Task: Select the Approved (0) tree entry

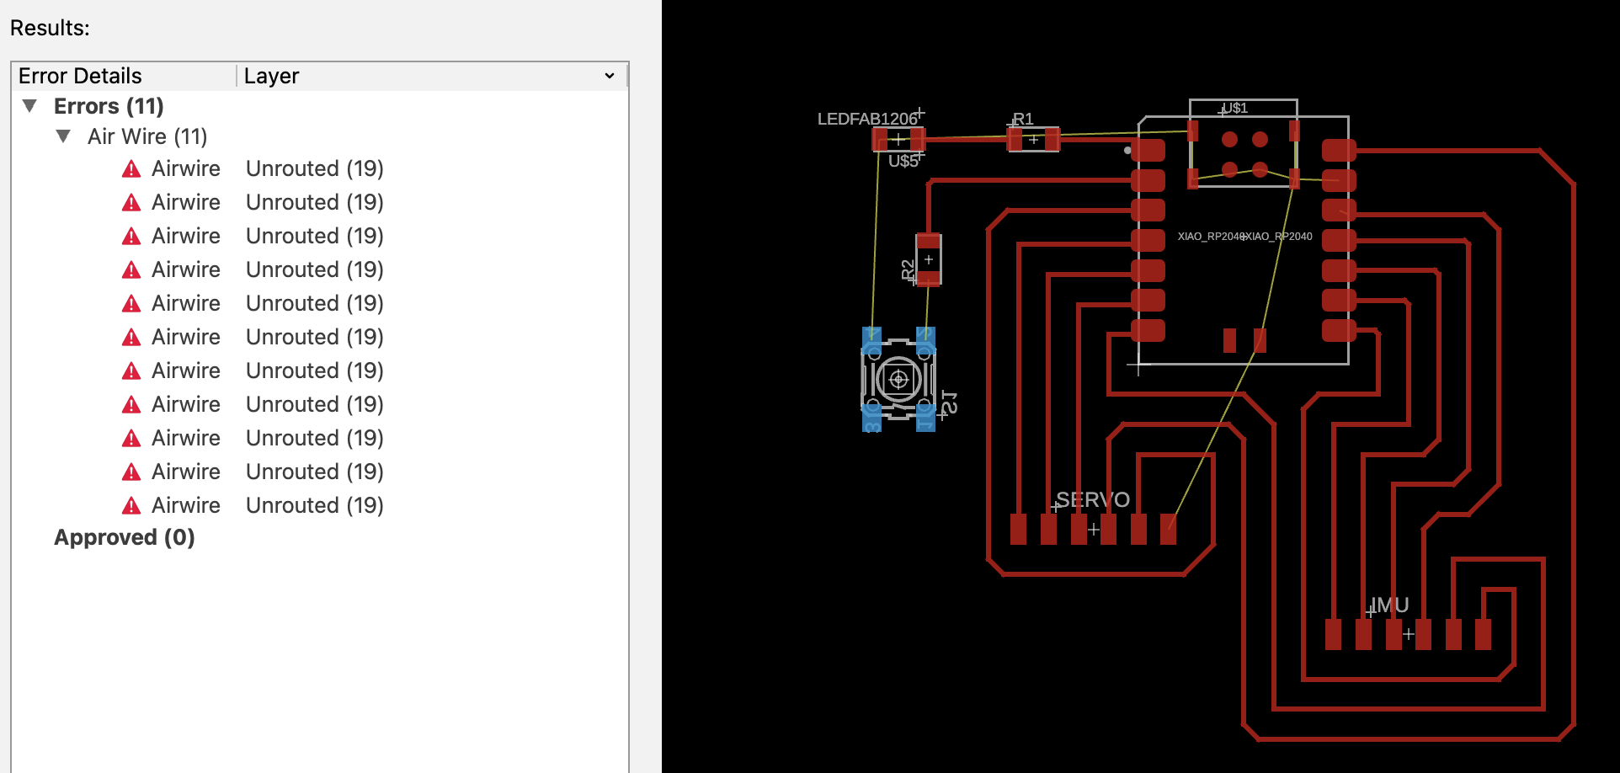Action: coord(124,537)
